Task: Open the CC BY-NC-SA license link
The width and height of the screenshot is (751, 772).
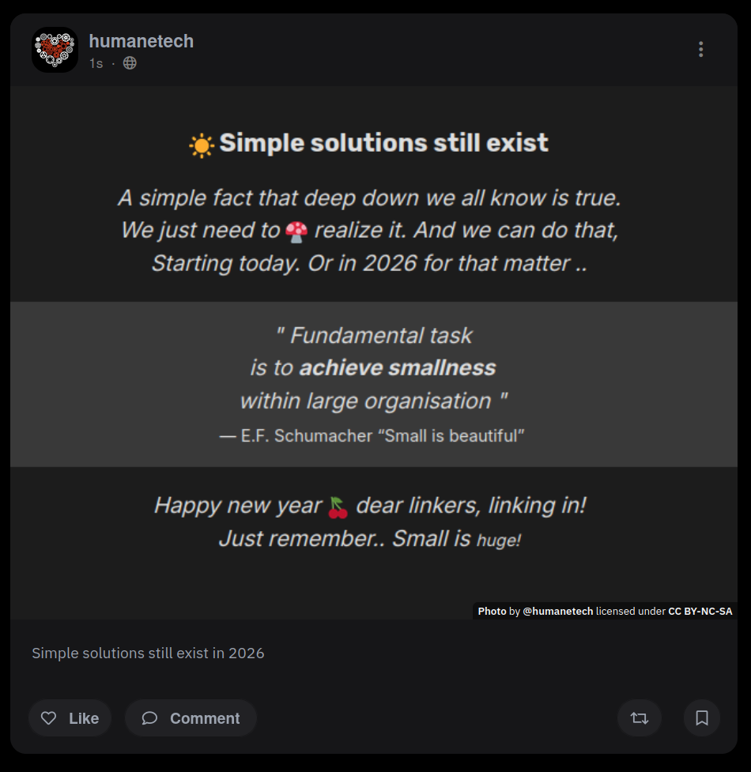Action: 700,612
